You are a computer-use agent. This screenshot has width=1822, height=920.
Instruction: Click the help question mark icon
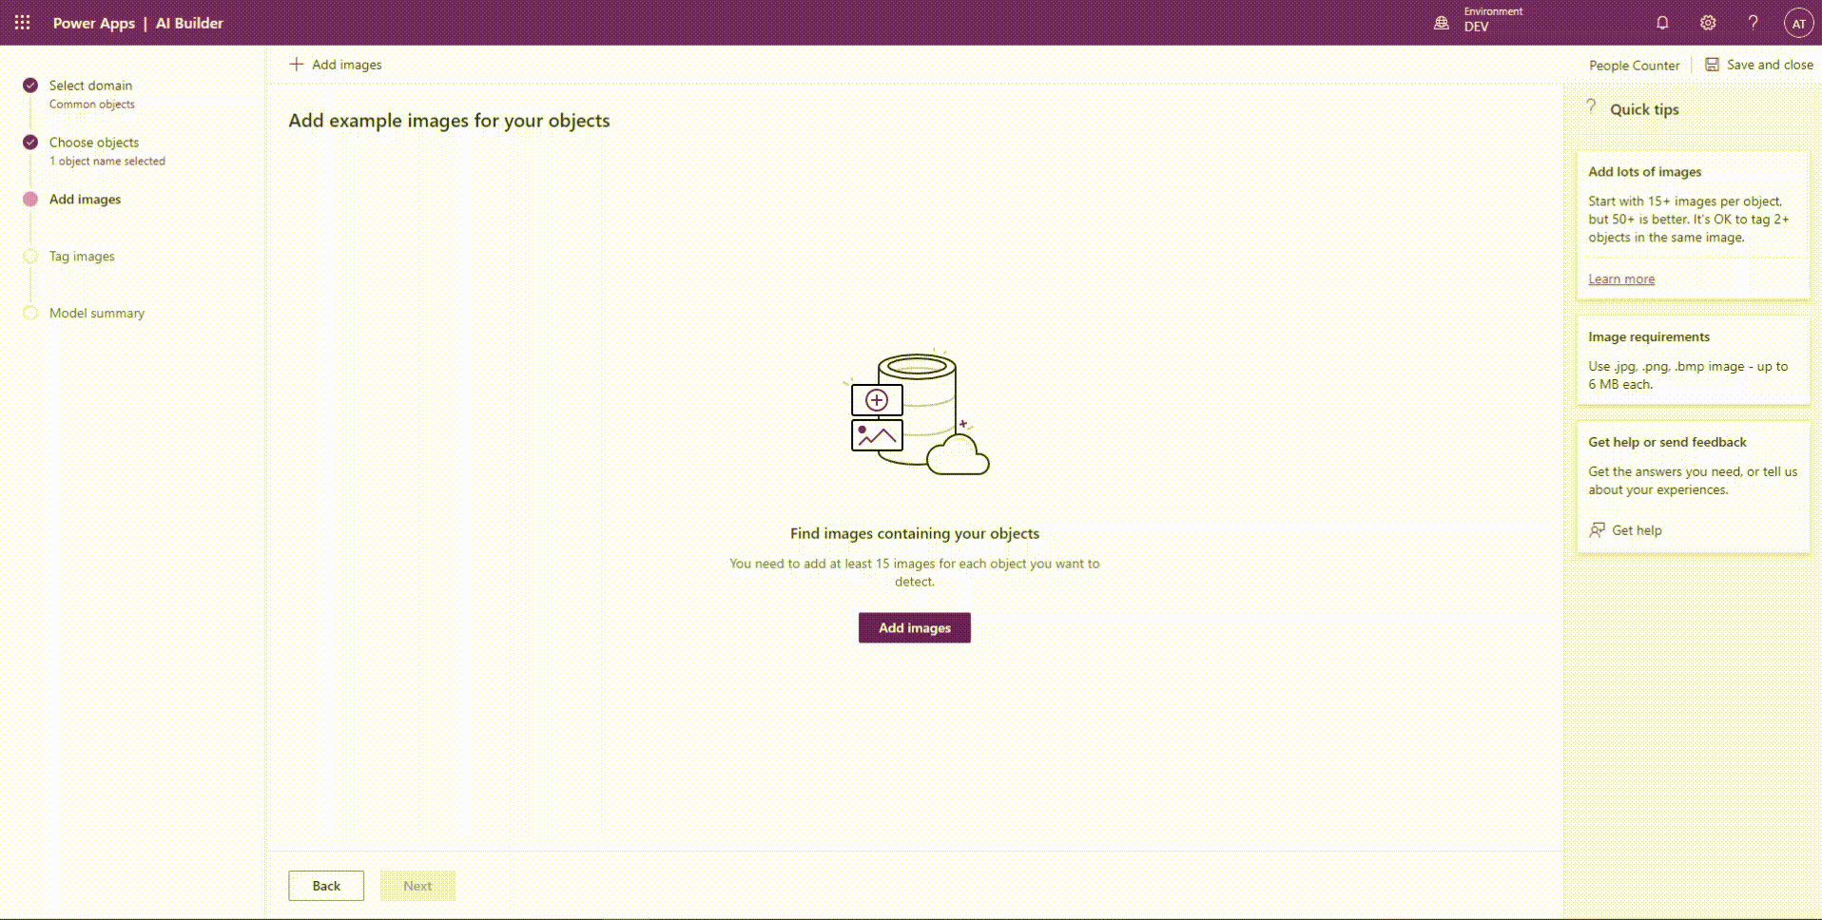(1753, 23)
